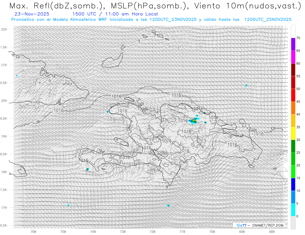Click the '19N' latitude axis label
305x235 pixels.
click(4, 136)
